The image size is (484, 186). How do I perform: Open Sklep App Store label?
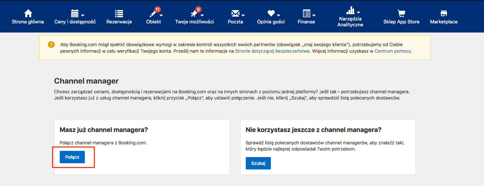tap(401, 22)
